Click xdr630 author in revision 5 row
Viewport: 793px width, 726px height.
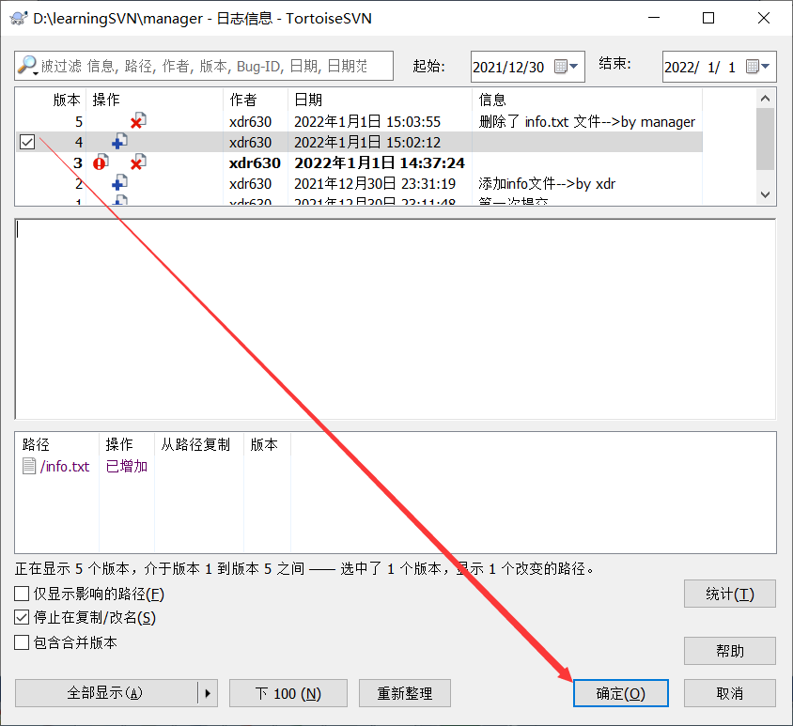coord(250,121)
